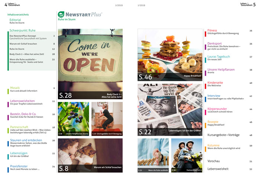Go to the Kinderseite entry
This screenshot has width=260, height=179.
click(215, 83)
